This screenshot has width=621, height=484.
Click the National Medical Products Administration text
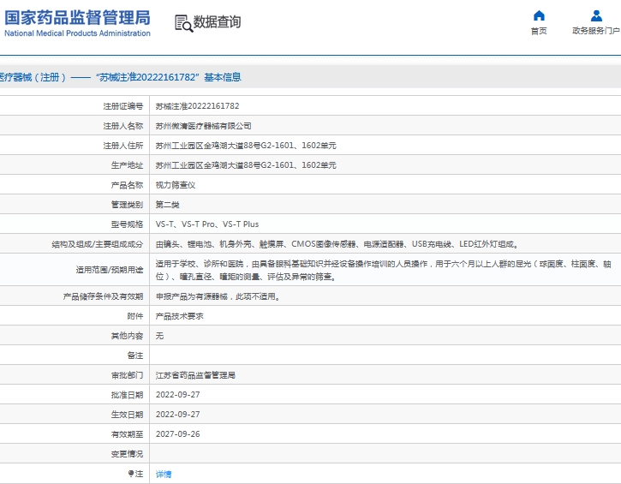coord(77,33)
